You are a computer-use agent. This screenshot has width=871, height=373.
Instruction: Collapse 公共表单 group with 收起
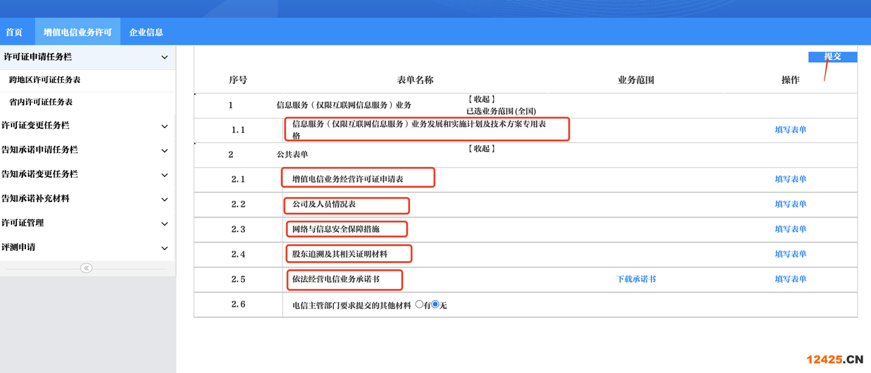coord(481,149)
